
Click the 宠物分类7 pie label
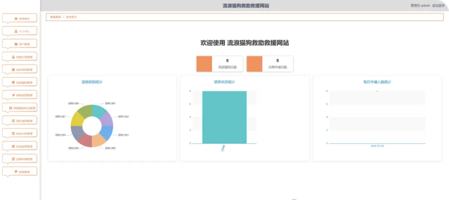click(61, 117)
